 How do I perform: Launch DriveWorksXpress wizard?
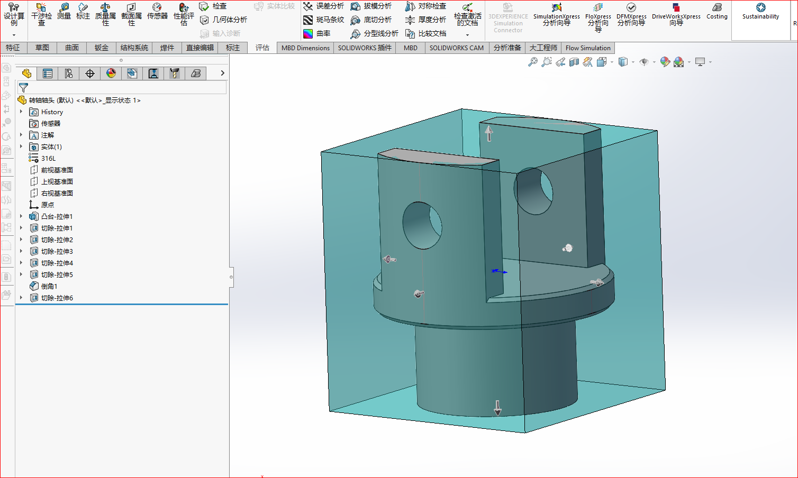point(676,14)
